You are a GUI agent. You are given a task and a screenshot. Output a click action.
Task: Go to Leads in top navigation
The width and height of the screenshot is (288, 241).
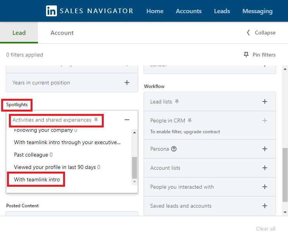click(x=222, y=11)
